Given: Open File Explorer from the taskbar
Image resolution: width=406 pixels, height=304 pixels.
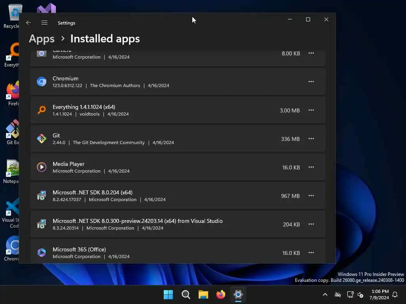Looking at the screenshot, I should (x=203, y=294).
